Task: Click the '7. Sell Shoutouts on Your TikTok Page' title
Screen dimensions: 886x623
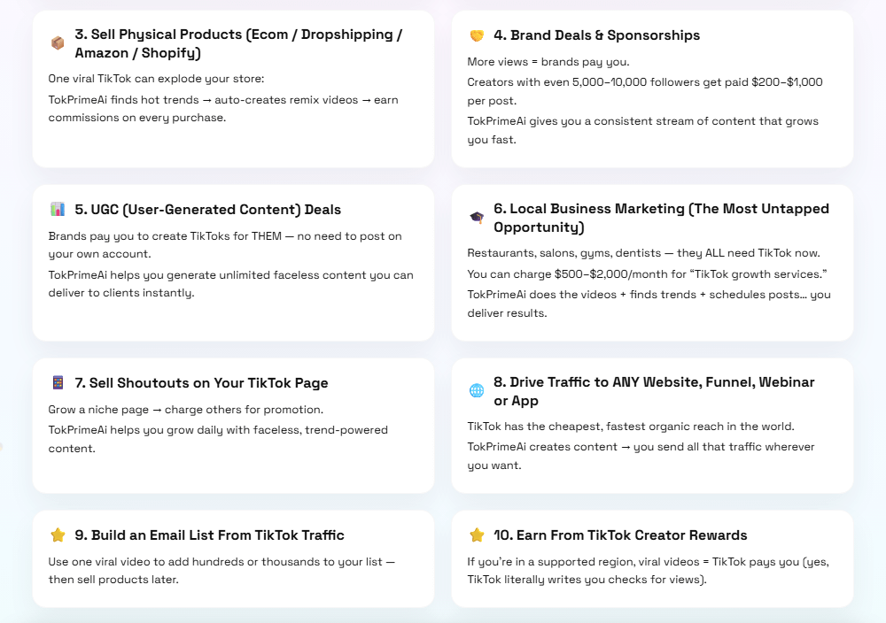Action: (202, 383)
